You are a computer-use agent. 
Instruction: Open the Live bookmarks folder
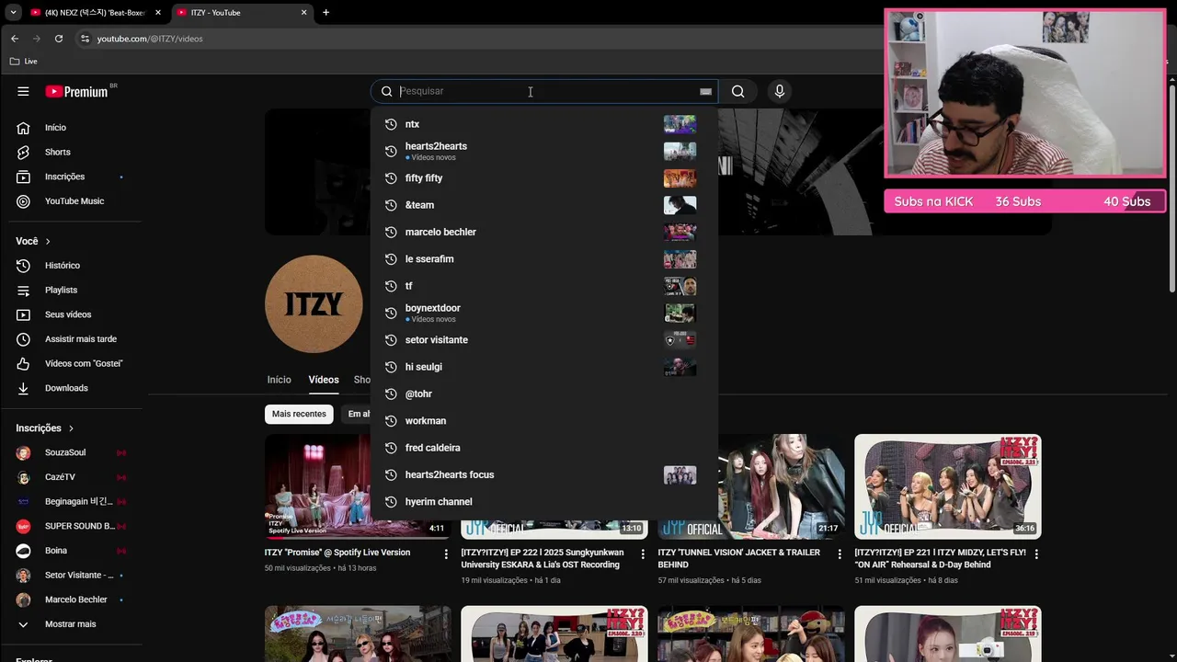(23, 61)
